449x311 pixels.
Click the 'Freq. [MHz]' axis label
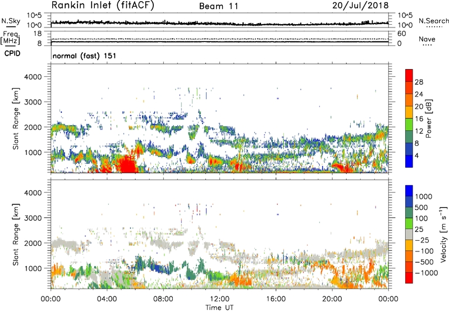click(10, 38)
